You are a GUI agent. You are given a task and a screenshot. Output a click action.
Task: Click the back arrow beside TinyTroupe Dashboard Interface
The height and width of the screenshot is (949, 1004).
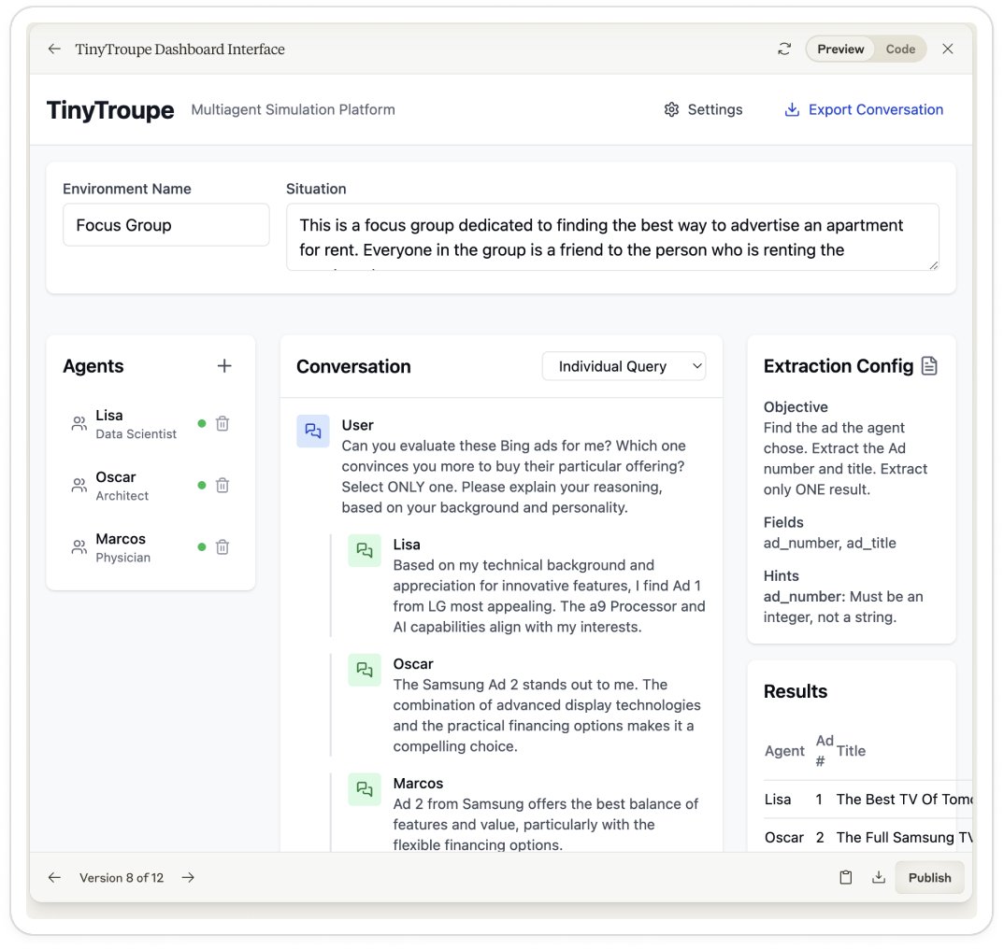[54, 49]
